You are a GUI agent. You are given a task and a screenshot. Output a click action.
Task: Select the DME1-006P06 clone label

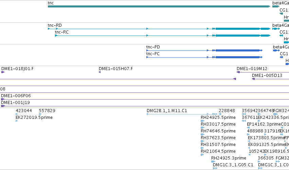pyautogui.click(x=16, y=96)
